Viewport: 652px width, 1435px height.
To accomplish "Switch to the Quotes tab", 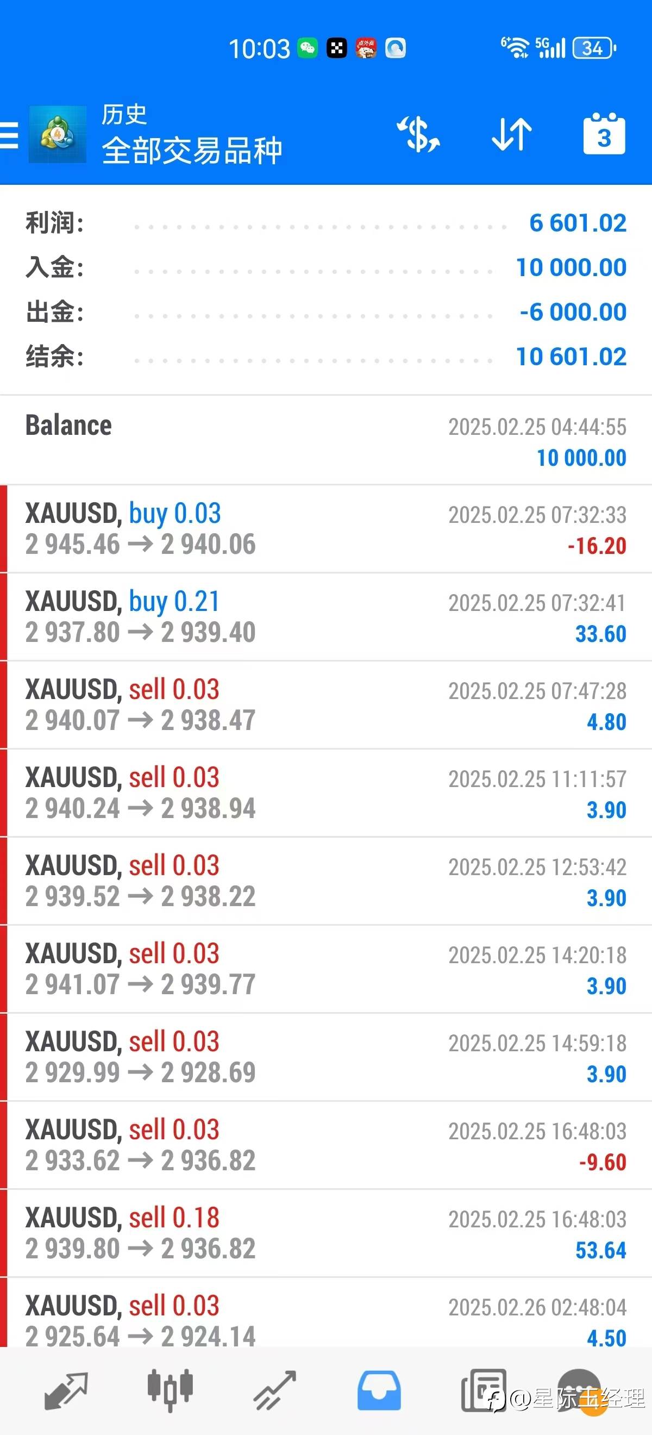I will click(x=66, y=1391).
